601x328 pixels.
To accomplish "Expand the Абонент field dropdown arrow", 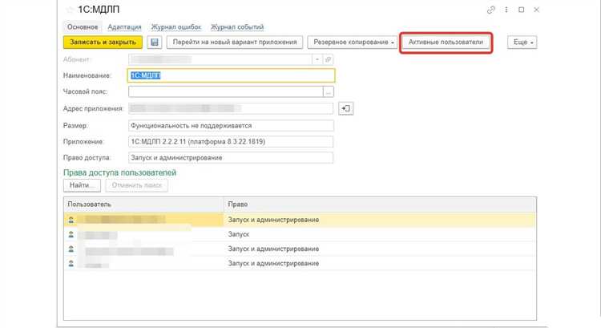I will point(317,59).
